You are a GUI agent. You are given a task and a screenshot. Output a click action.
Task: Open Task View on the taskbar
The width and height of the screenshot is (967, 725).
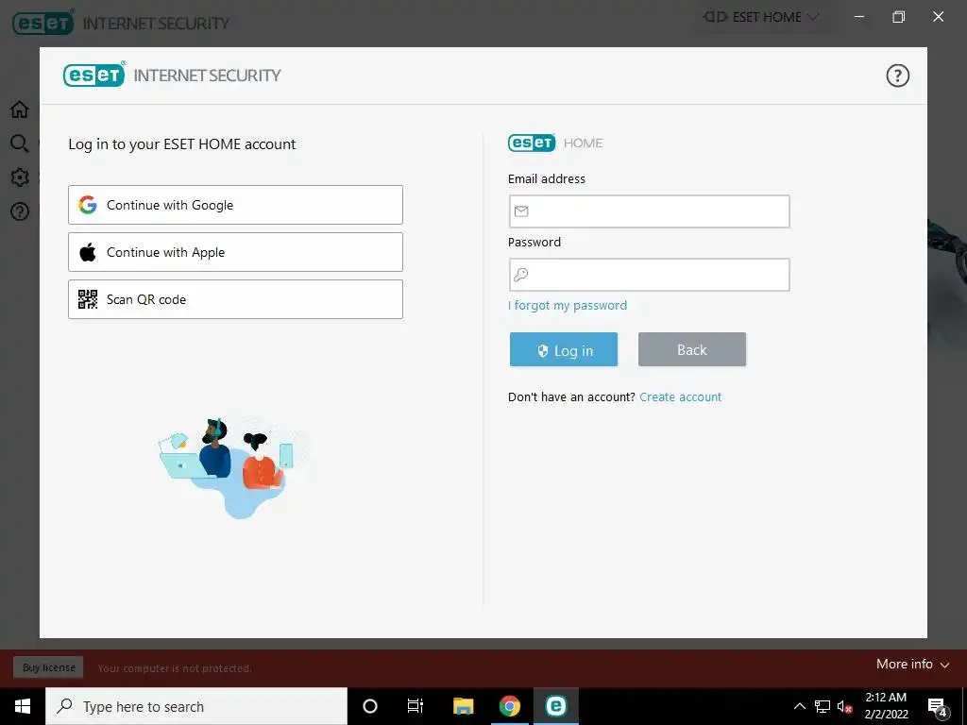(416, 706)
